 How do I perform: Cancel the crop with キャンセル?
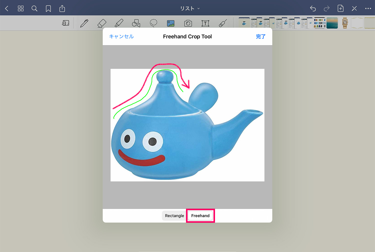tap(121, 37)
